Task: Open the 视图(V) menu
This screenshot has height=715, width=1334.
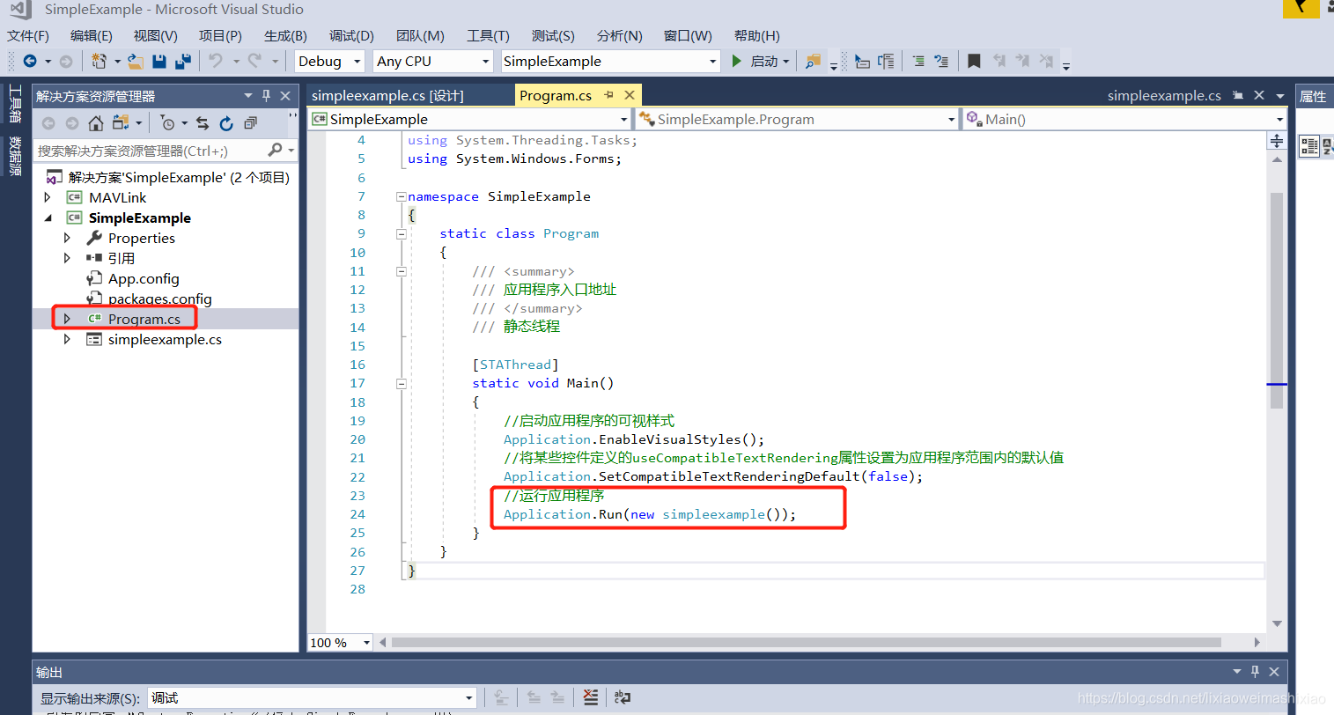Action: 156,35
